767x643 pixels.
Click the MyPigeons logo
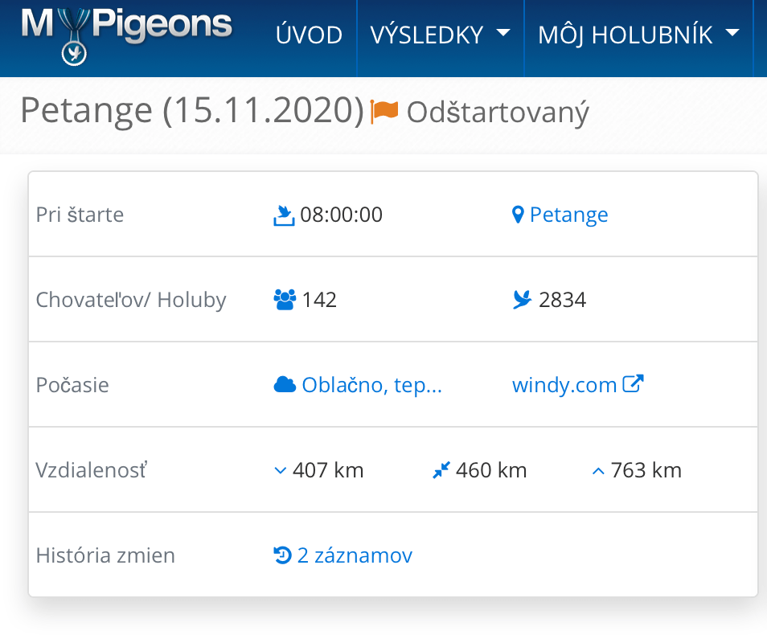[x=126, y=35]
